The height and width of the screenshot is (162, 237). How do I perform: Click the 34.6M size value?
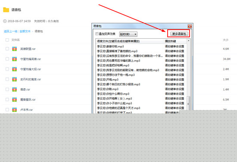(x=227, y=59)
